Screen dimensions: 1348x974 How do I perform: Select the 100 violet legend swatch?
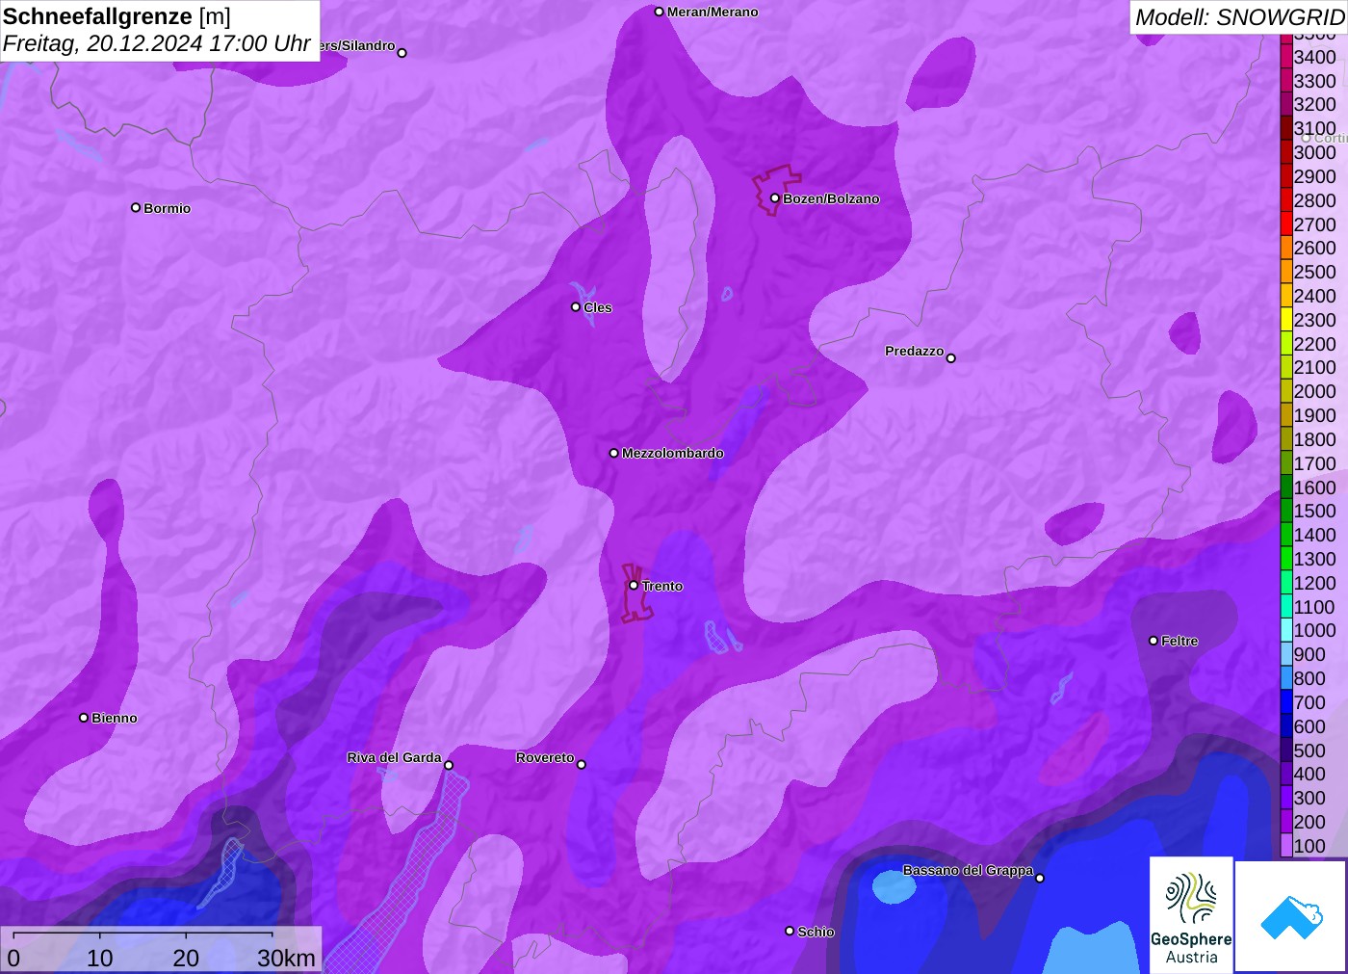point(1286,846)
